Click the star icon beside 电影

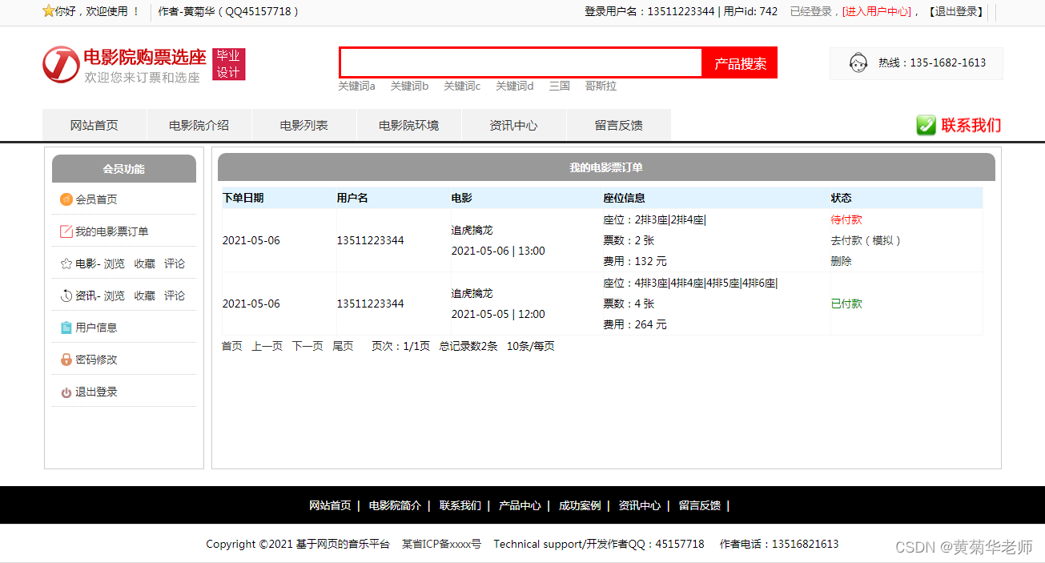pos(66,263)
